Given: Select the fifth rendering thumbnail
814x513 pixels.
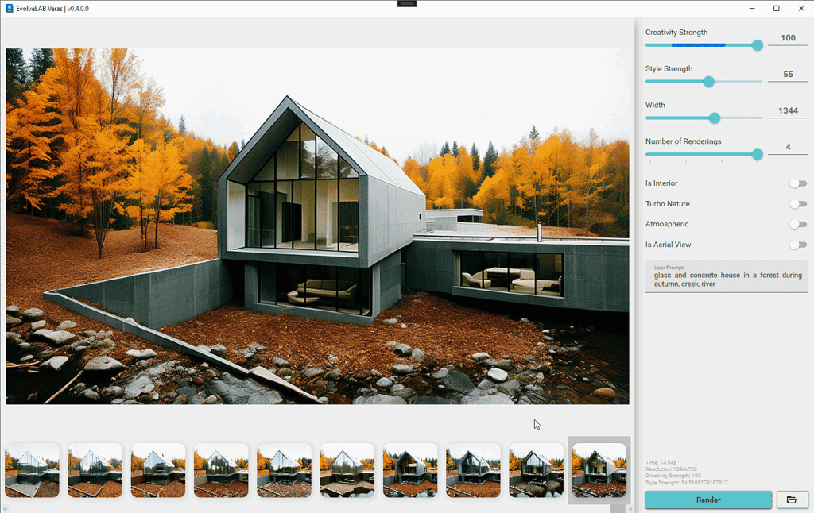Looking at the screenshot, I should click(x=284, y=469).
